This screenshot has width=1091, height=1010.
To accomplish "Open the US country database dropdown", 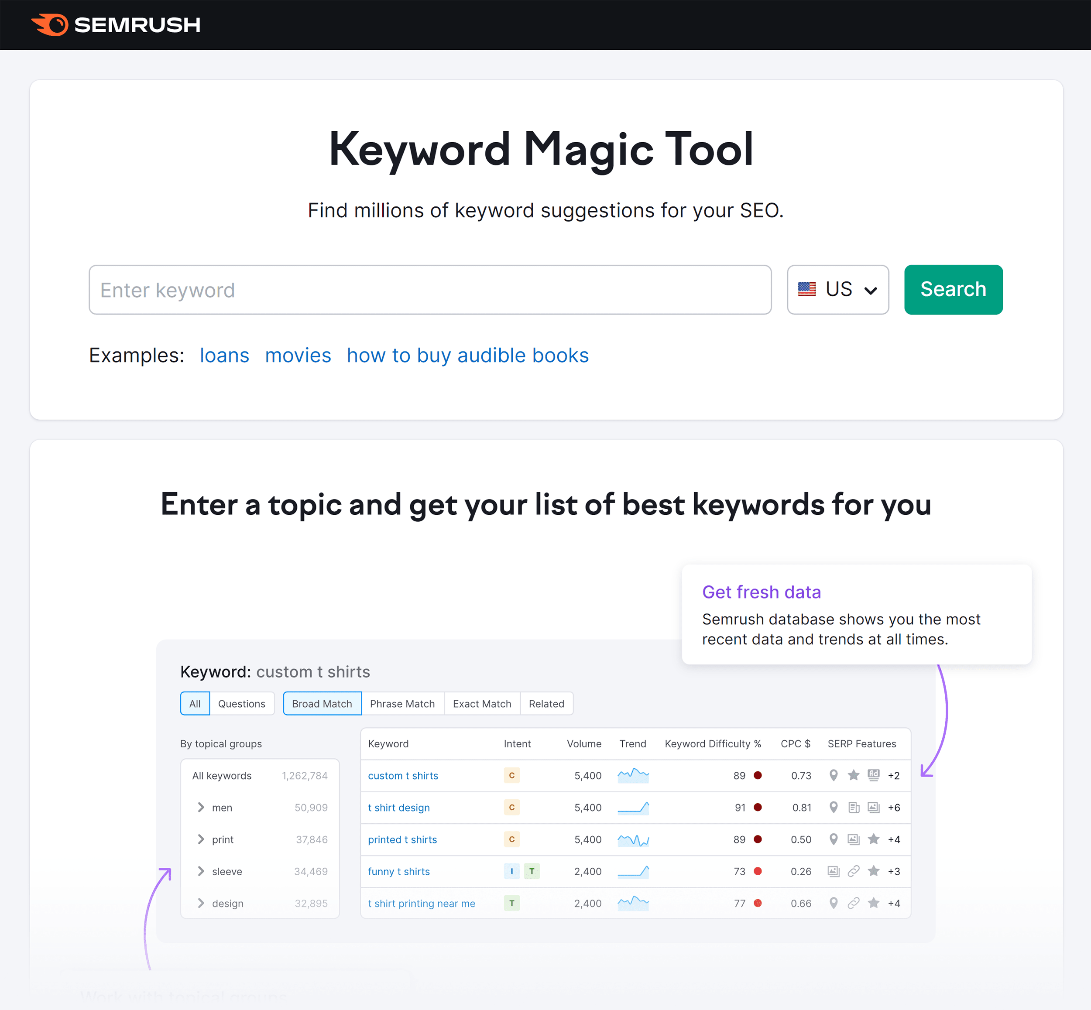I will (838, 290).
